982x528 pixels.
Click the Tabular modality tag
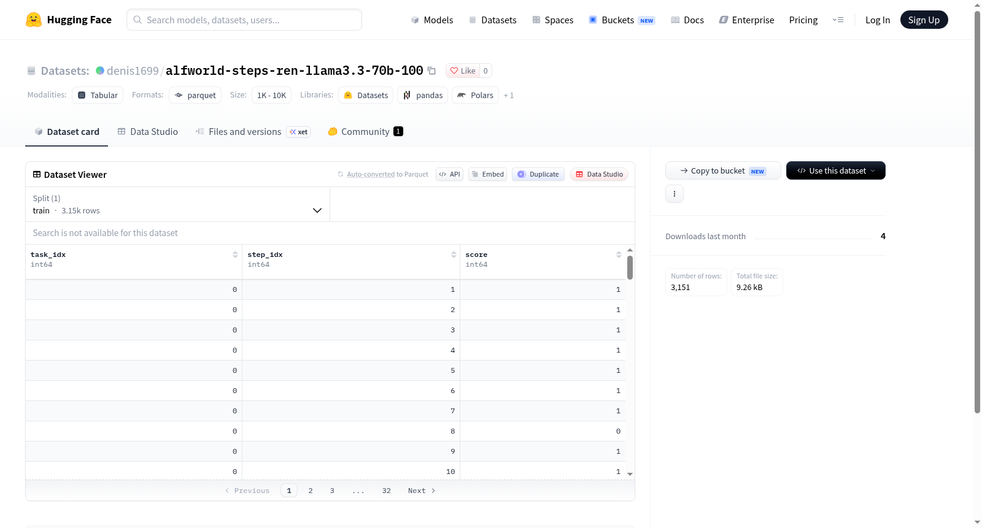coord(98,95)
